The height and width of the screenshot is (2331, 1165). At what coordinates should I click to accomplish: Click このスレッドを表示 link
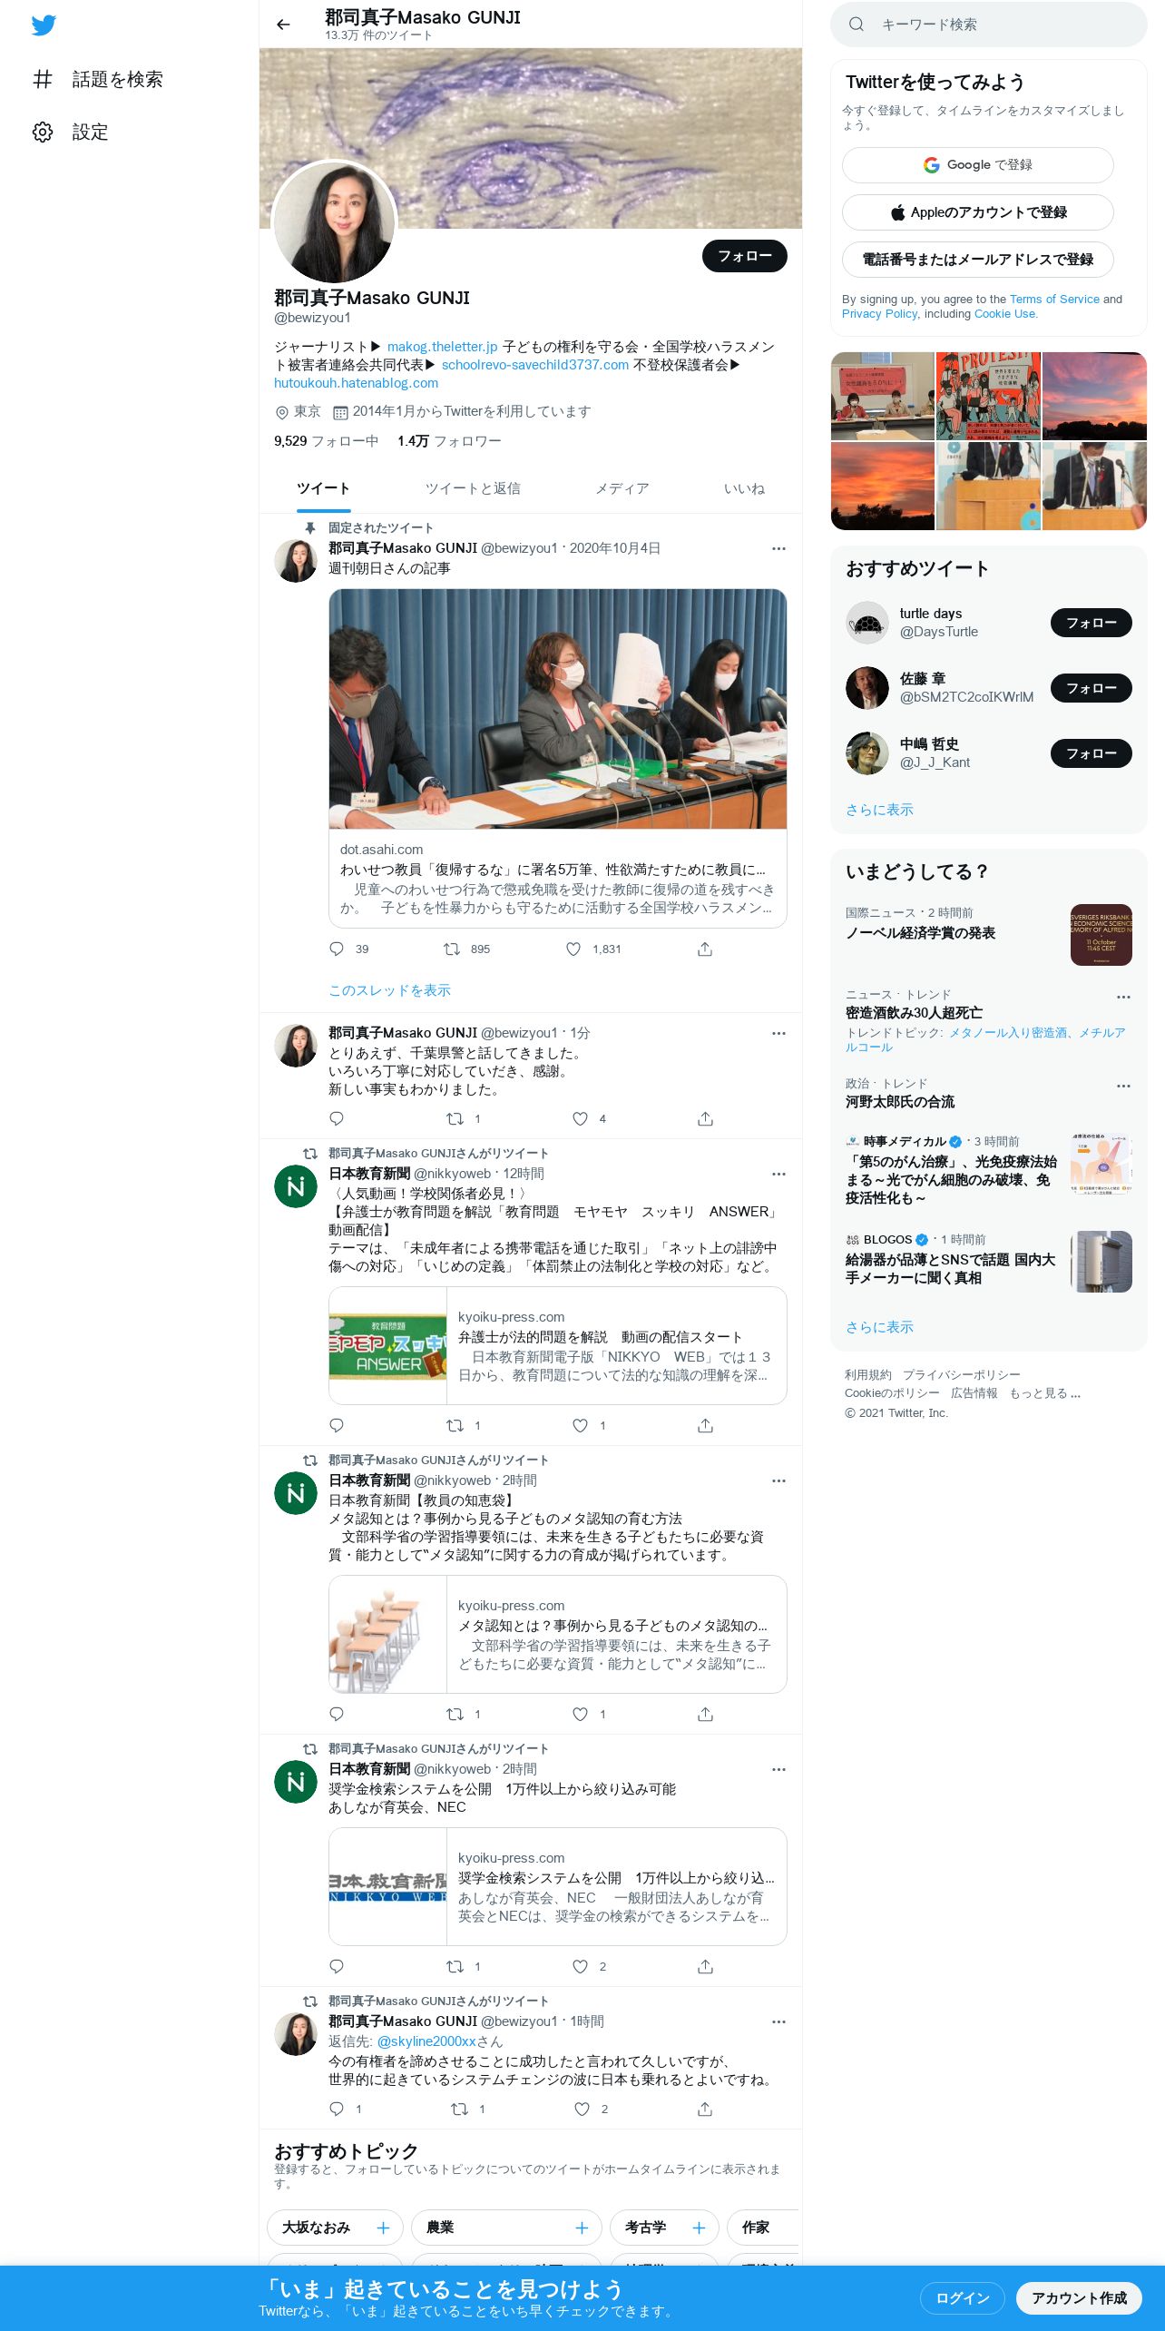pos(389,990)
